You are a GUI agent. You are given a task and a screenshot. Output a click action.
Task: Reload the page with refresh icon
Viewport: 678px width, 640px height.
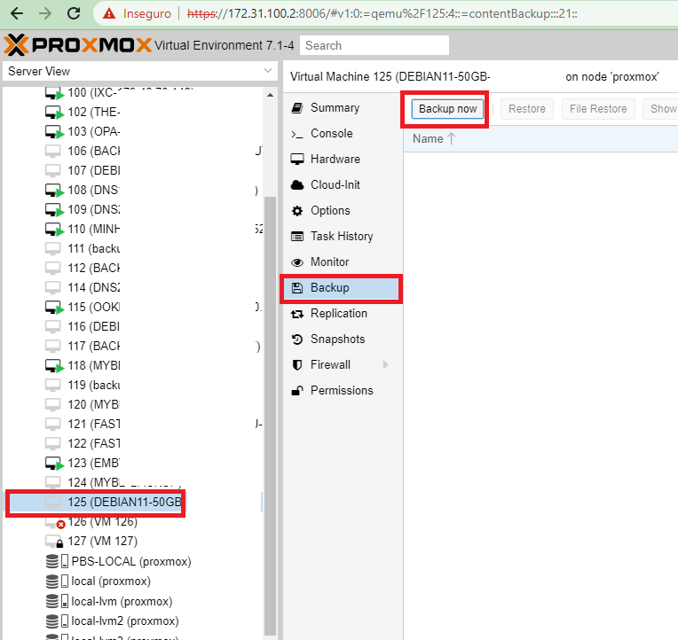pyautogui.click(x=74, y=13)
